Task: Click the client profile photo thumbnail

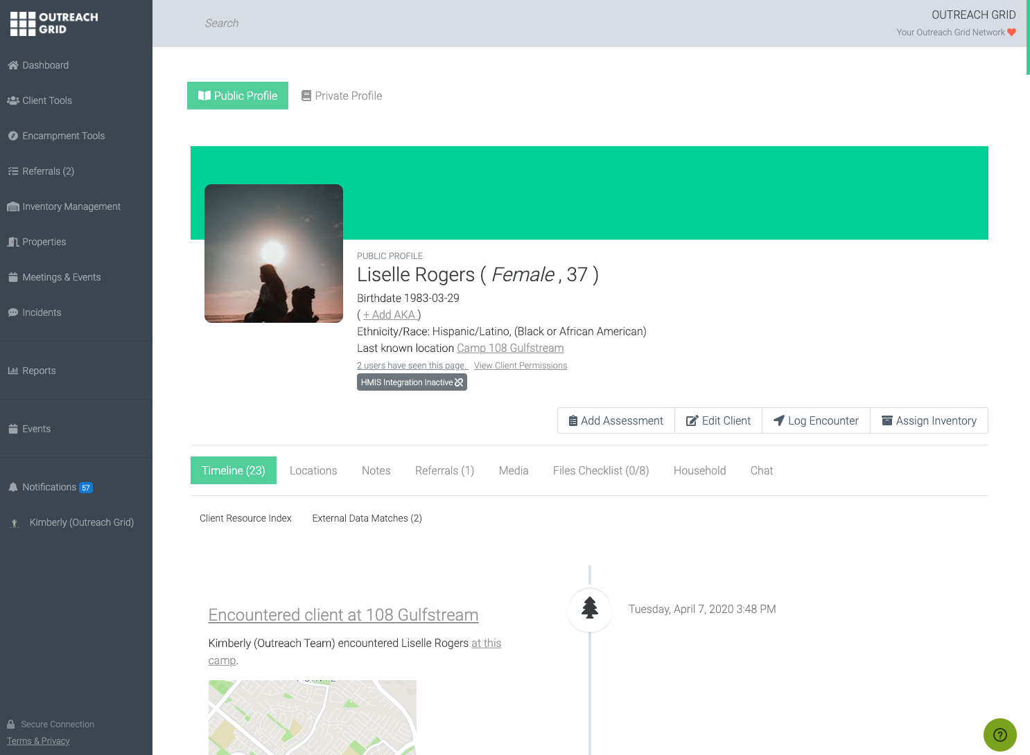Action: (274, 254)
